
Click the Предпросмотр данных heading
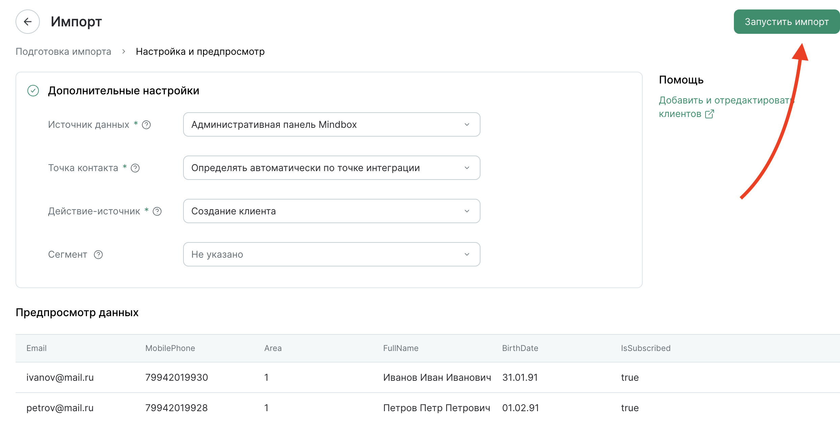click(x=77, y=312)
